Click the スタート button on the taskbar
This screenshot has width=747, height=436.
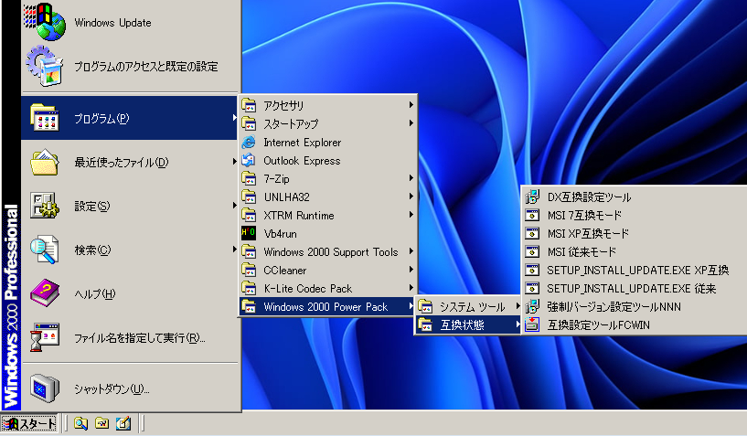point(29,423)
